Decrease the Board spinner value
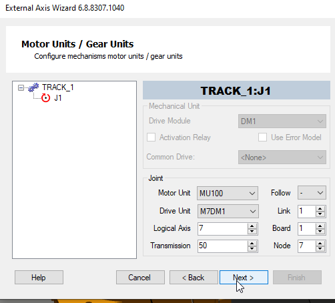335x303 pixels. 320,231
